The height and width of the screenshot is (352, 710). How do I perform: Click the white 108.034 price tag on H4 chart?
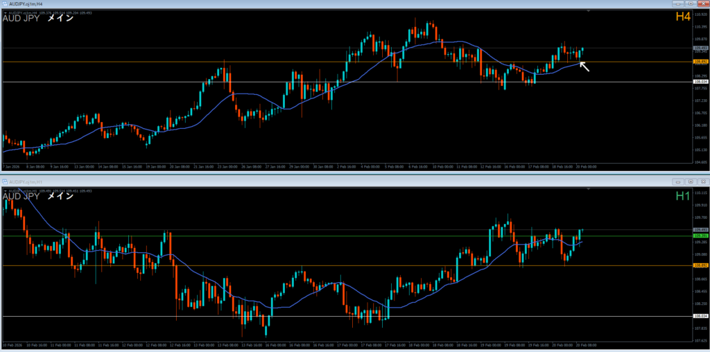[700, 82]
